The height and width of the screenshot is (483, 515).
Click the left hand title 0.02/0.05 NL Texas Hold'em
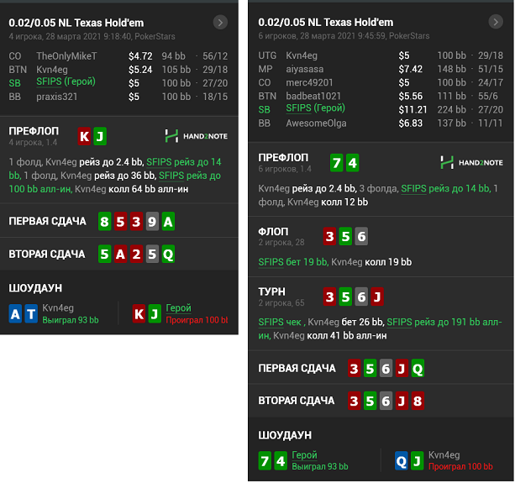76,23
